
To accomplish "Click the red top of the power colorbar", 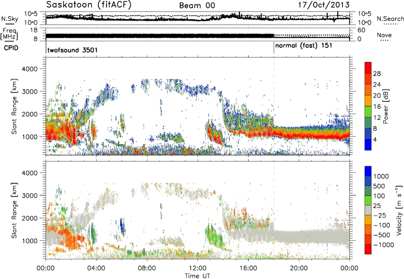I will tap(368, 67).
